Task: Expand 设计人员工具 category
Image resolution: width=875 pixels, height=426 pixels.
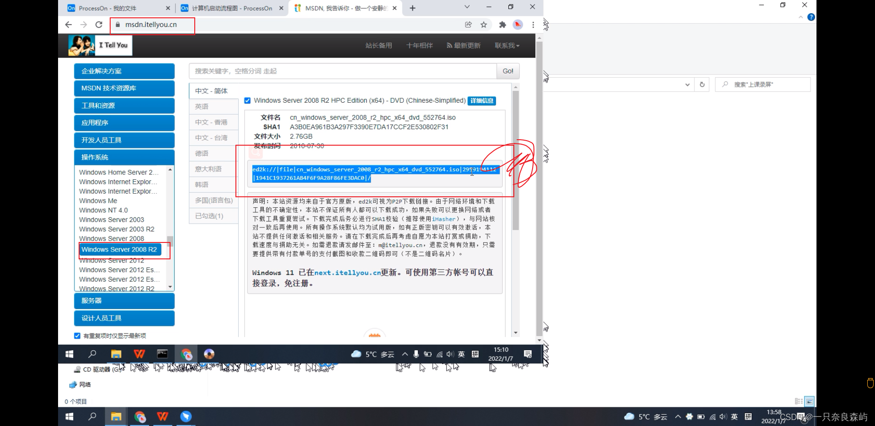Action: tap(124, 318)
